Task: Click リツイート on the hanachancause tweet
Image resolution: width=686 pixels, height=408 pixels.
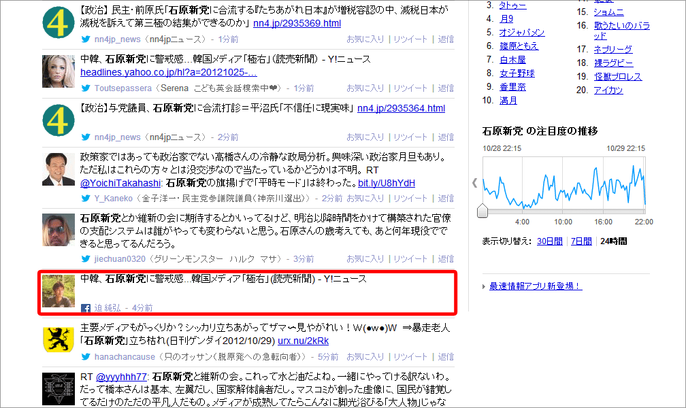Action: (x=410, y=357)
